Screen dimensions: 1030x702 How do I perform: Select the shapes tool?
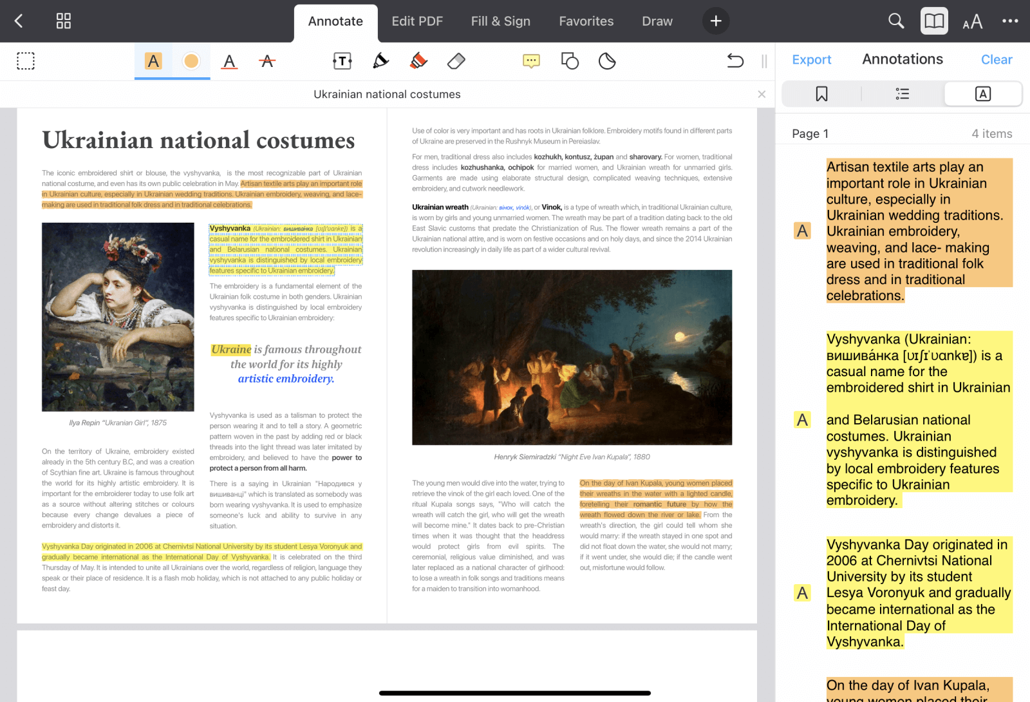570,61
